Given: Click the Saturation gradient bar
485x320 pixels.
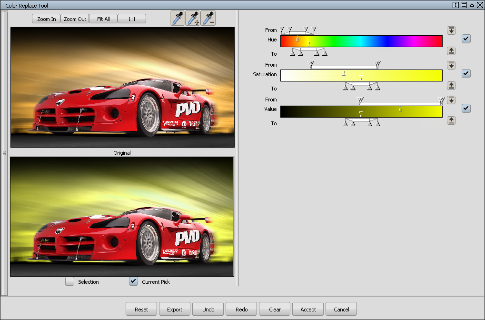Looking at the screenshot, I should click(x=361, y=76).
